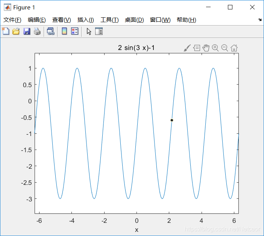The width and height of the screenshot is (264, 236).
Task: Click the zoom out magnifier
Action: click(225, 48)
